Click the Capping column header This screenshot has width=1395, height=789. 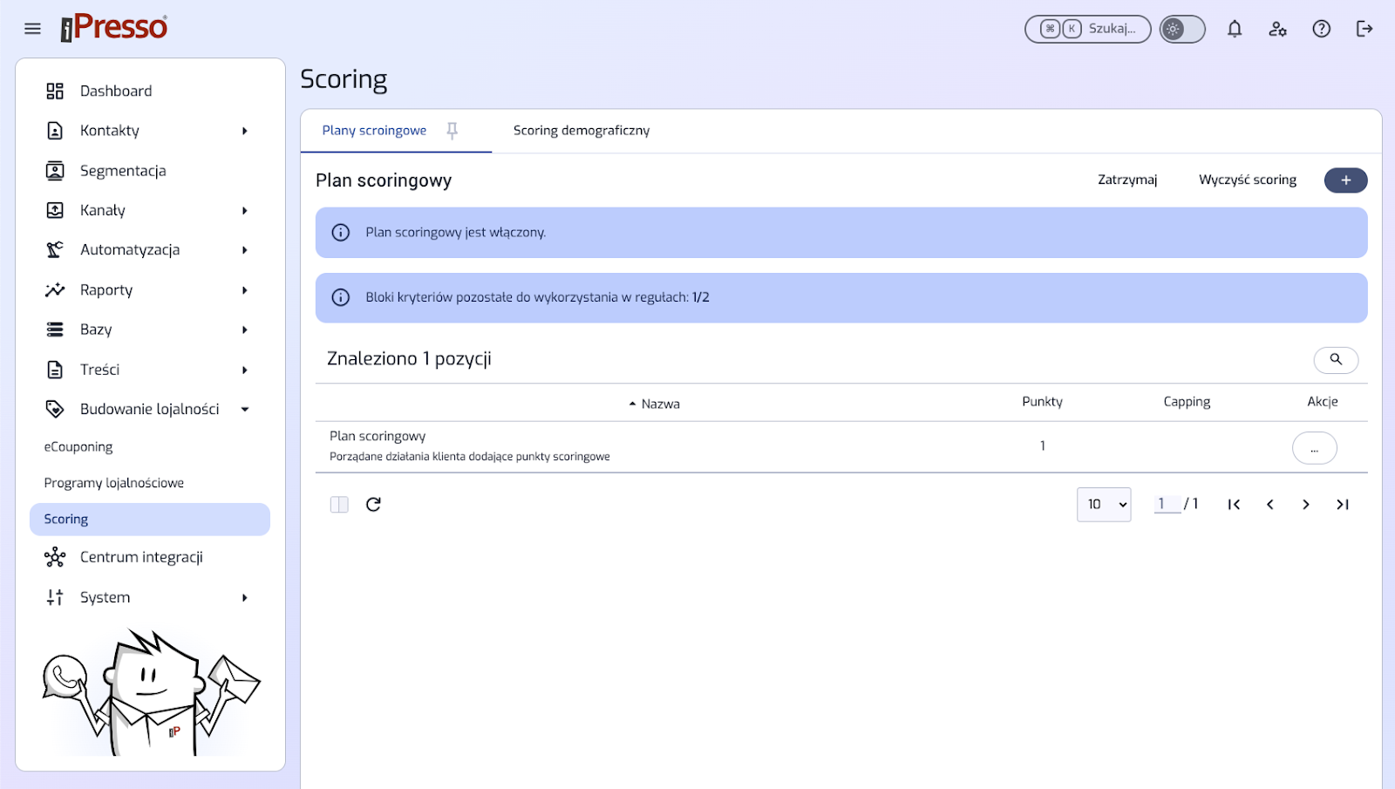coord(1187,402)
